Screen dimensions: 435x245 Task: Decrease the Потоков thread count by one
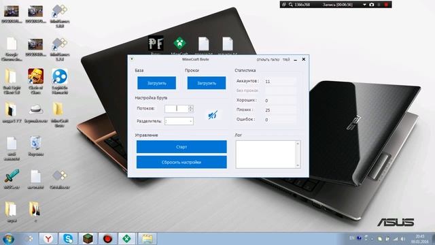point(190,110)
